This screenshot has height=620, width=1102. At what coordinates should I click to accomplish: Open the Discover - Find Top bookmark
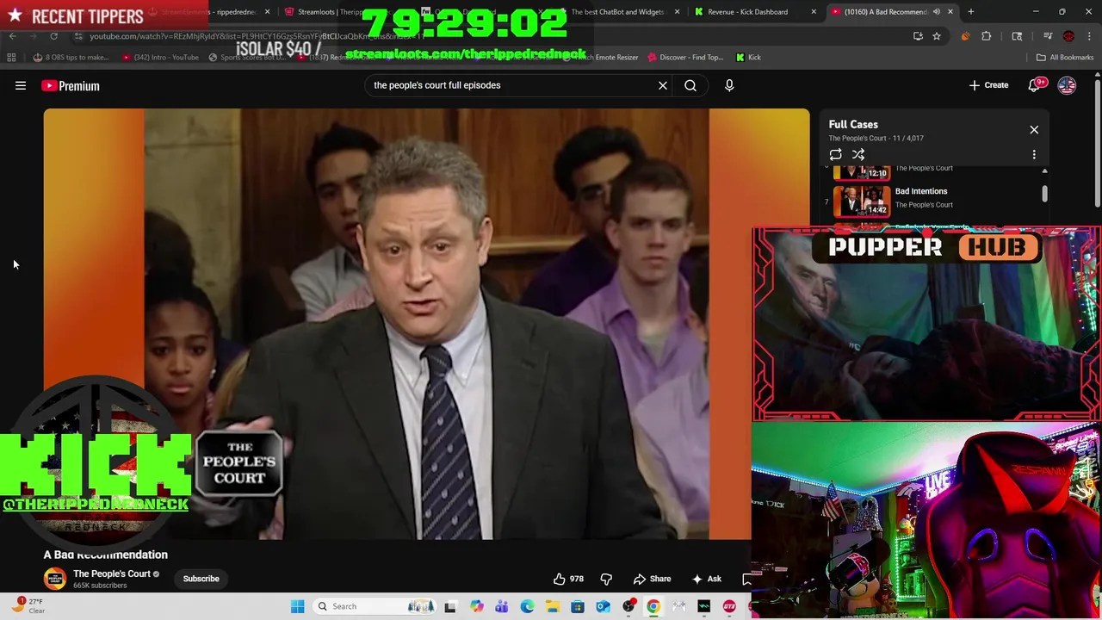pos(686,57)
